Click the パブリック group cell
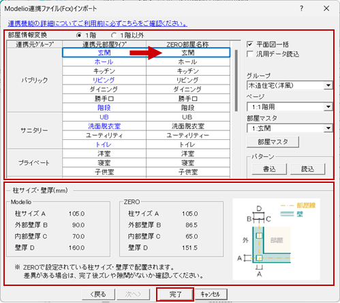340x303 pixels. click(35, 80)
